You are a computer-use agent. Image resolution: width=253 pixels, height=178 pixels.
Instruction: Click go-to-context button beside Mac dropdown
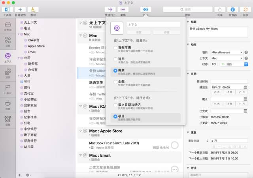[x=246, y=58]
